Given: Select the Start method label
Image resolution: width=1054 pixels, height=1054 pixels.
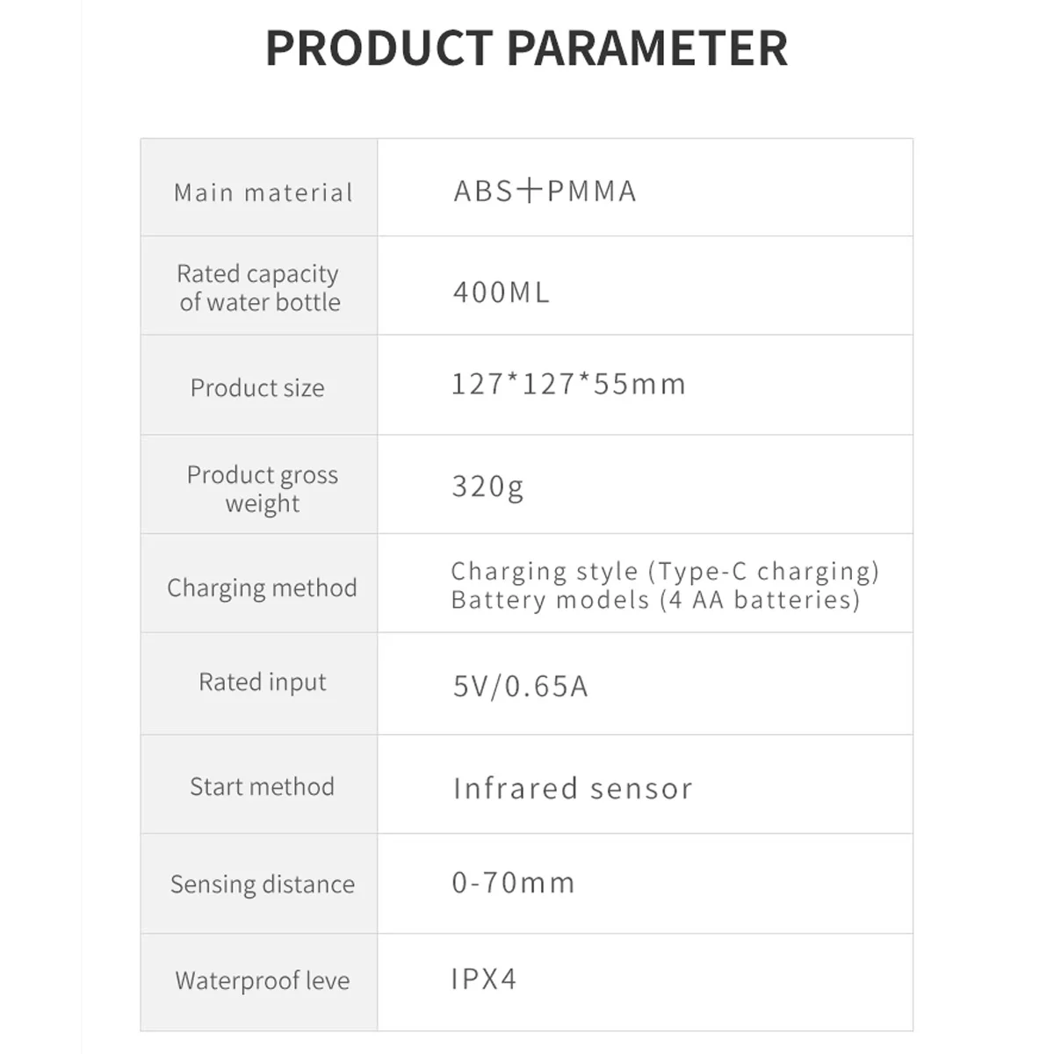Looking at the screenshot, I should pyautogui.click(x=262, y=786).
